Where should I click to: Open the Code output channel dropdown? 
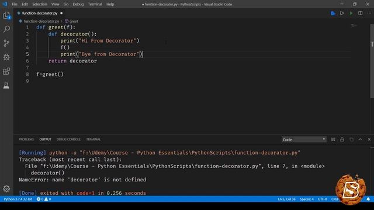(x=304, y=139)
